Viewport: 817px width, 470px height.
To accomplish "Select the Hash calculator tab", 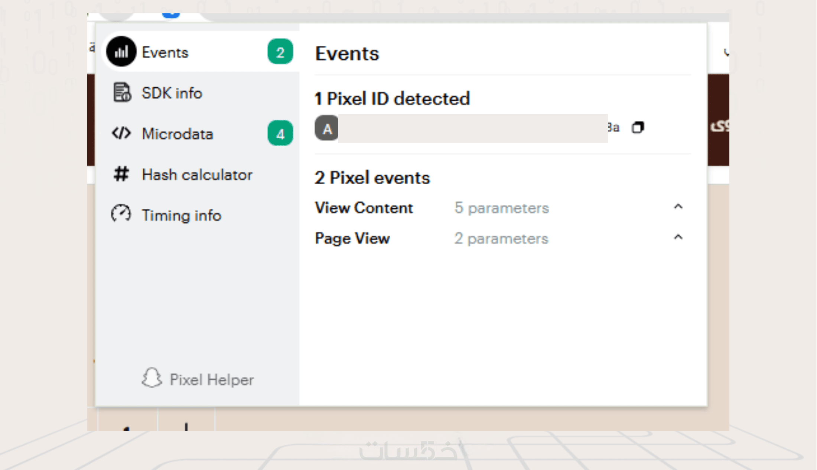I will pos(197,175).
